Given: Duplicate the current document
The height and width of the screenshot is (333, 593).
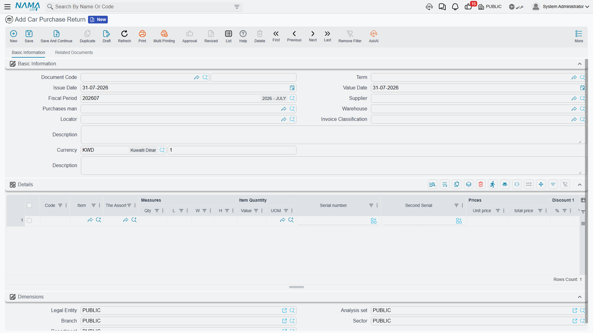Looking at the screenshot, I should pos(87,36).
